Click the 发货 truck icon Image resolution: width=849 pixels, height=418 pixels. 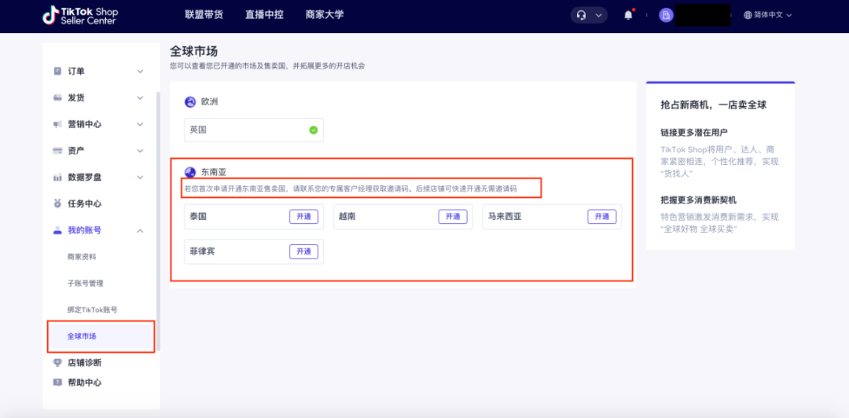click(57, 98)
